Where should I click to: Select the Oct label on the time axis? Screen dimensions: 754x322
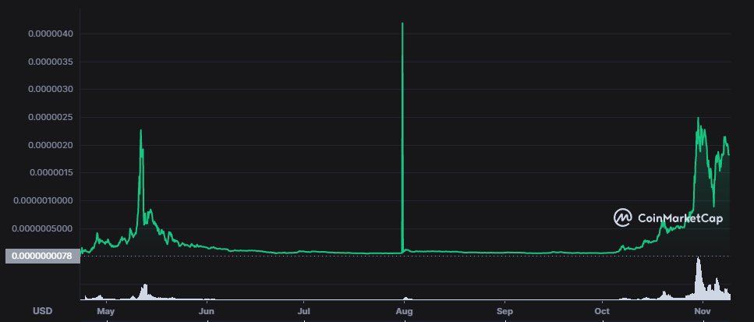pyautogui.click(x=602, y=311)
